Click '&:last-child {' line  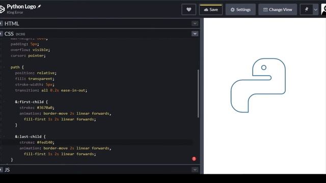click(30, 137)
